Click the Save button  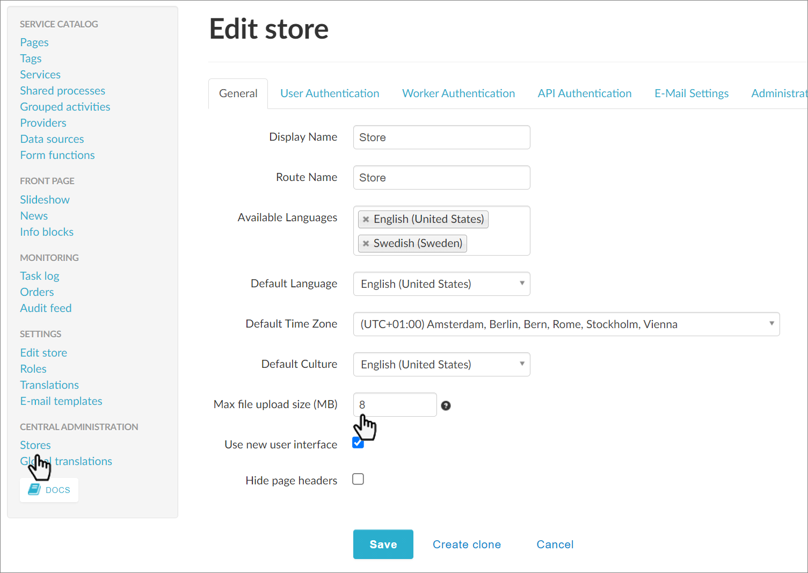point(383,544)
